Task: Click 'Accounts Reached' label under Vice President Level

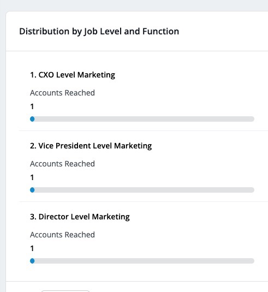Action: (x=62, y=164)
